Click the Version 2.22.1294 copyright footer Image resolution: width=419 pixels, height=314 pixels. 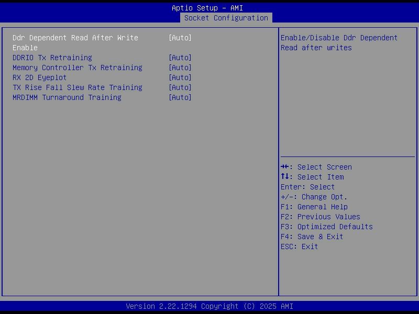pos(210,306)
